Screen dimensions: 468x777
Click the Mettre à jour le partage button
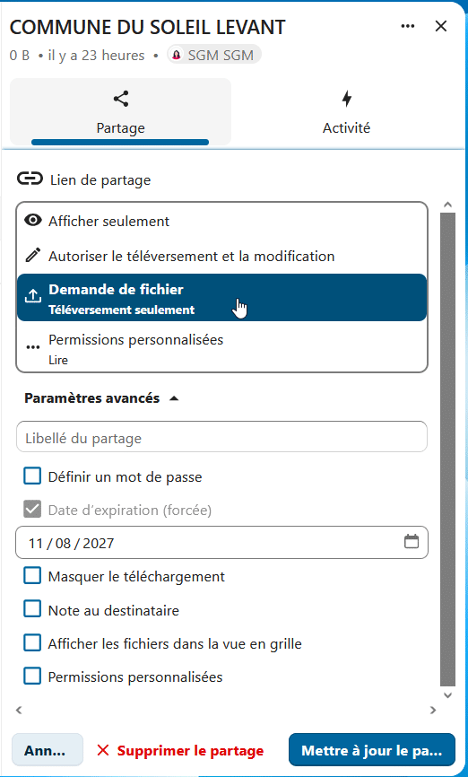point(372,750)
